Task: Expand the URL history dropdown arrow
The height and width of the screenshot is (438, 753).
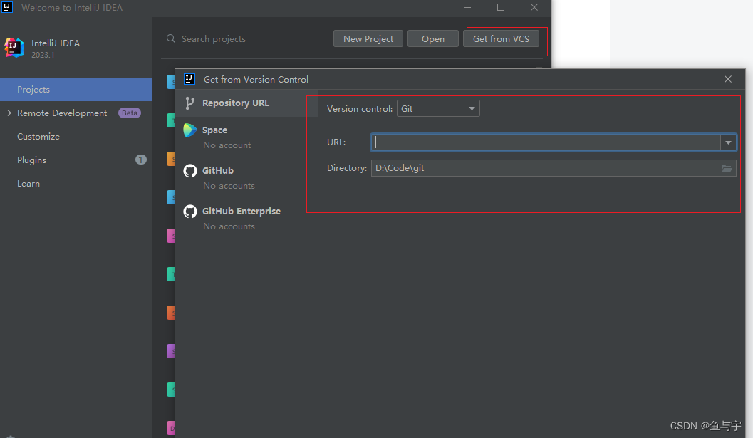Action: (x=729, y=142)
